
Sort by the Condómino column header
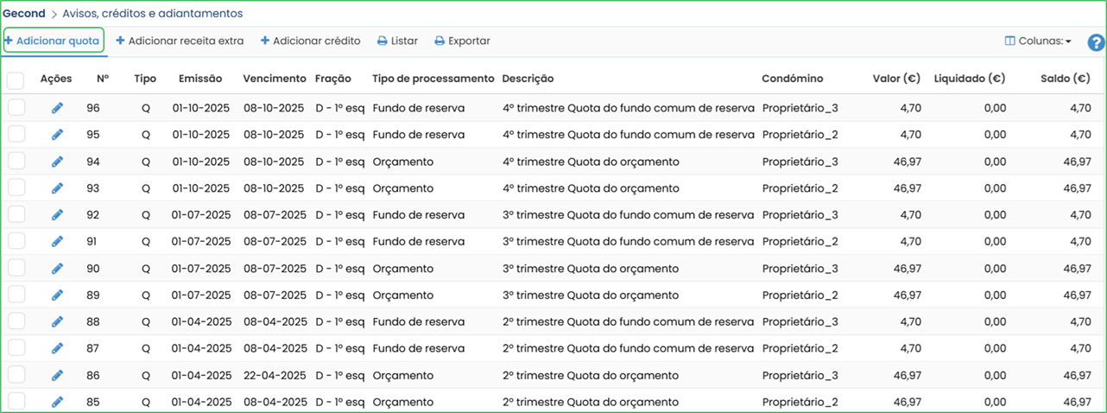coord(793,79)
